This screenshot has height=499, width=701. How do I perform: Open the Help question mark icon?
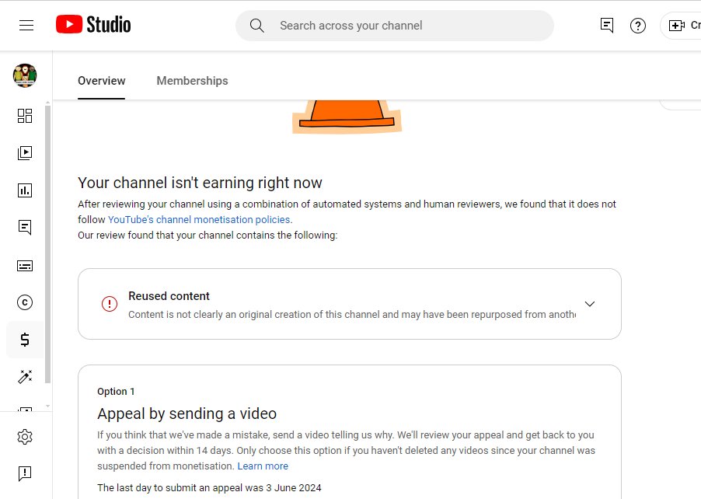click(638, 26)
